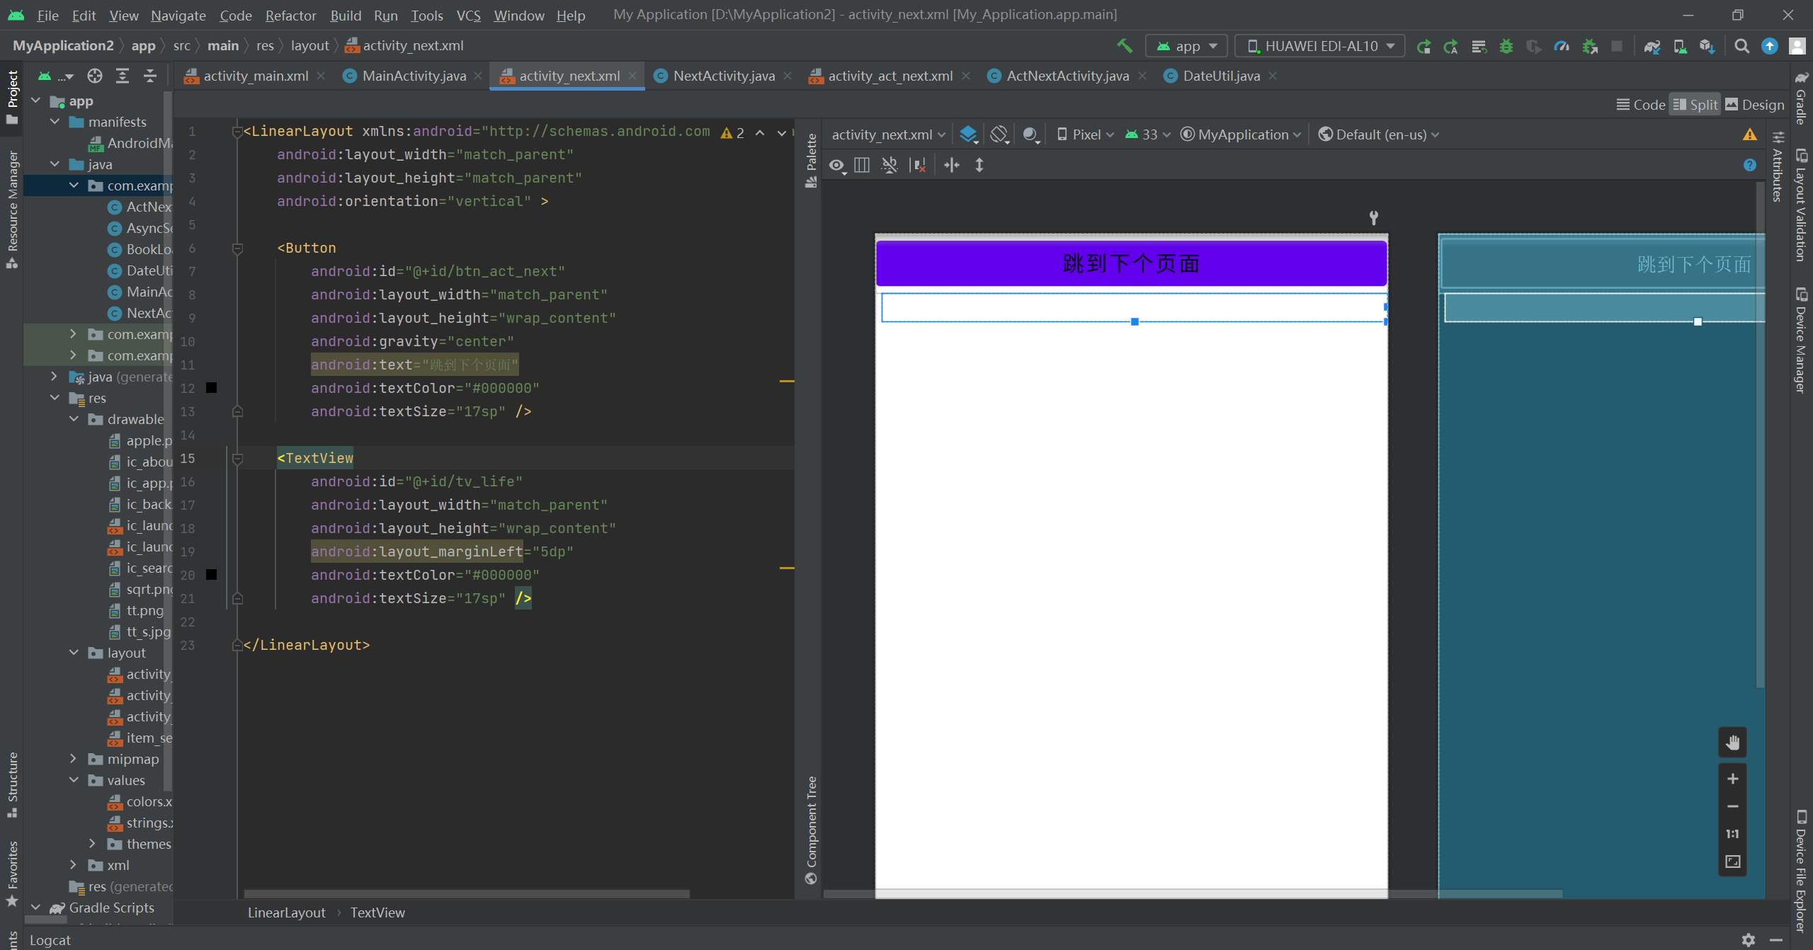Open the Pixel device preview dropdown
Image resolution: width=1813 pixels, height=950 pixels.
click(1086, 135)
